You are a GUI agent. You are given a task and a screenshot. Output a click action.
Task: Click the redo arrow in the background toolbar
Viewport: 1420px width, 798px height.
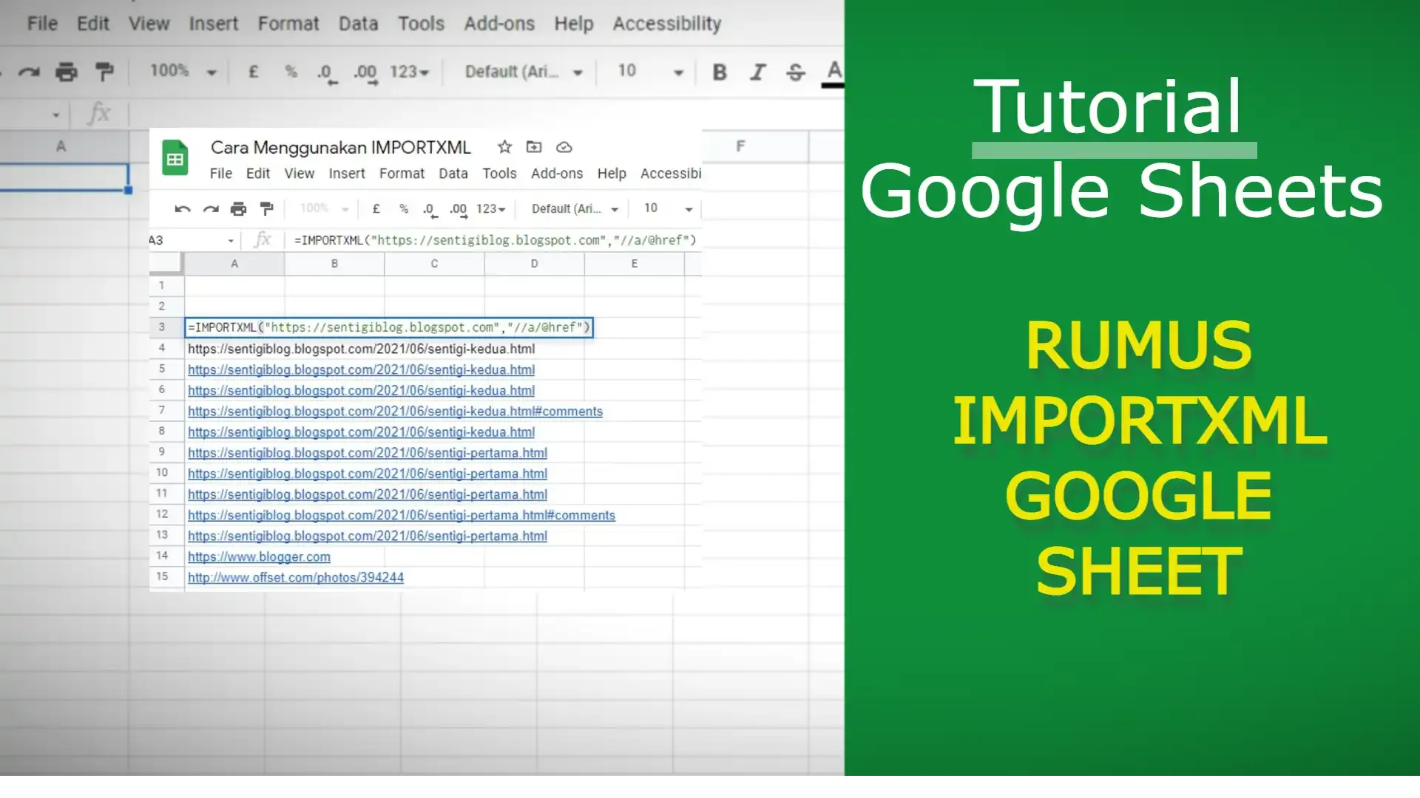point(29,72)
